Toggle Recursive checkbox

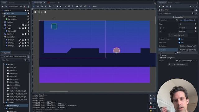tap(179, 43)
